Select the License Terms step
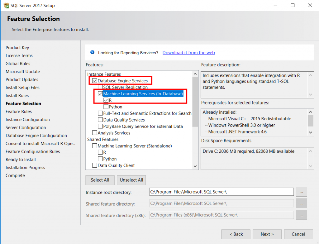The height and width of the screenshot is (244, 319). (19, 55)
